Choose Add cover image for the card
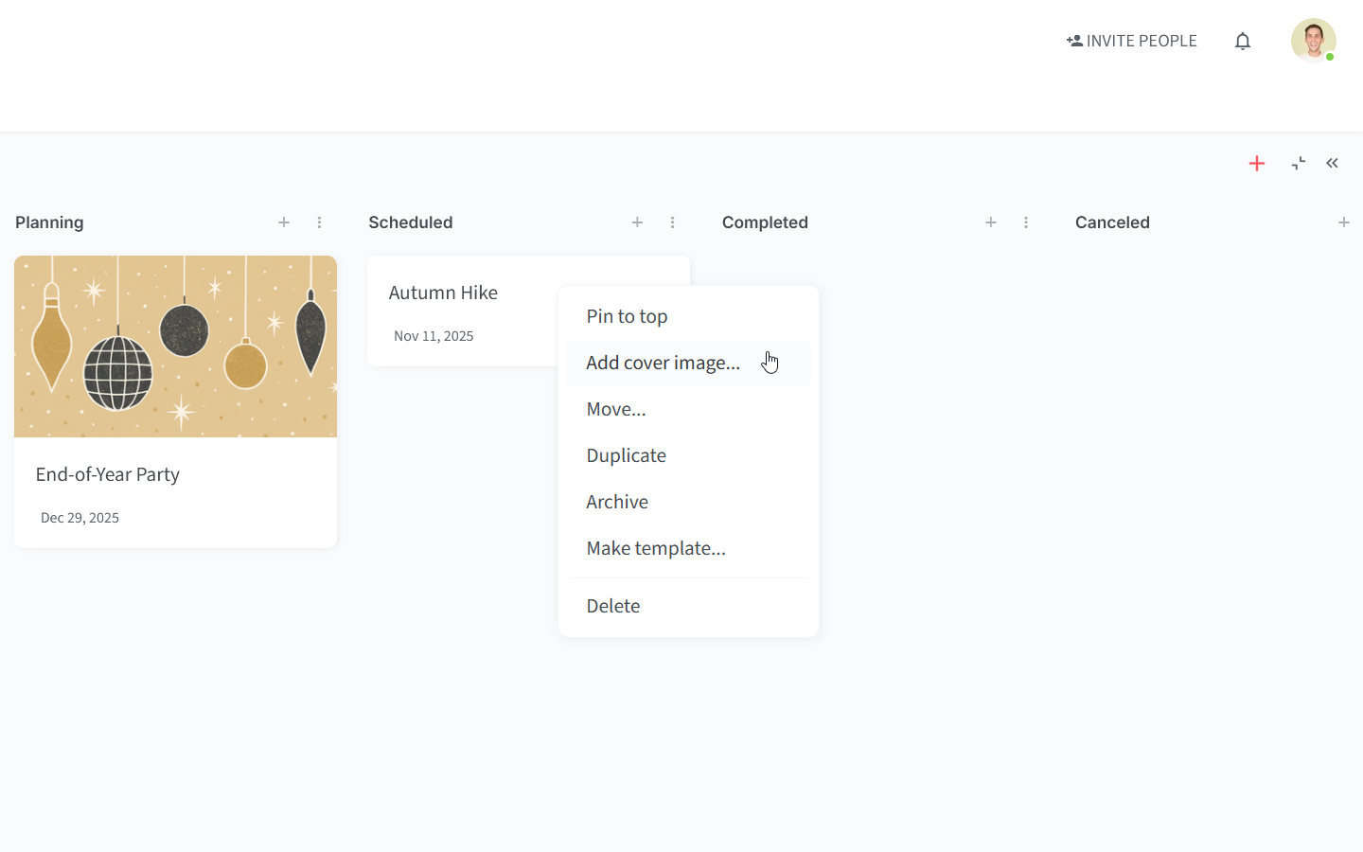This screenshot has height=852, width=1363. 663,362
